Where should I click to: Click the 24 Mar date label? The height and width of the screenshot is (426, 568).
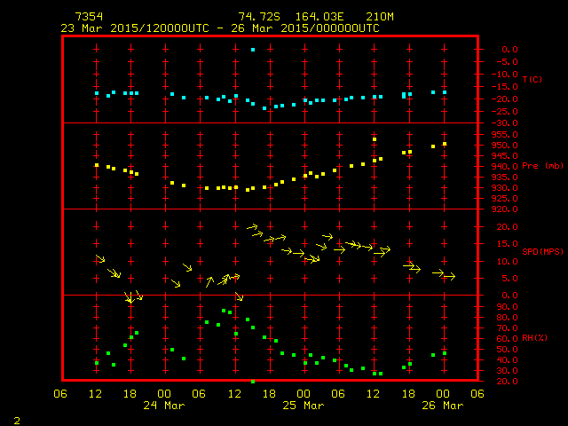point(163,406)
